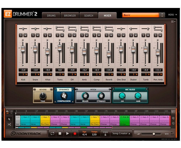Select the Intro block in the song track
The image size is (181, 148).
(x=18, y=120)
